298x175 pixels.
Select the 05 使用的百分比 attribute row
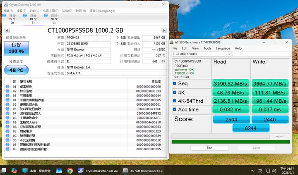[x=83, y=104]
